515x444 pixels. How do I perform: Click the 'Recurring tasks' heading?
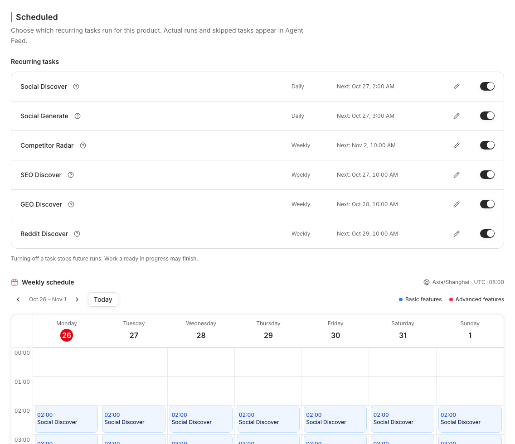(35, 62)
